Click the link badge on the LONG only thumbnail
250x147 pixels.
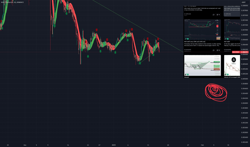(x=186, y=39)
